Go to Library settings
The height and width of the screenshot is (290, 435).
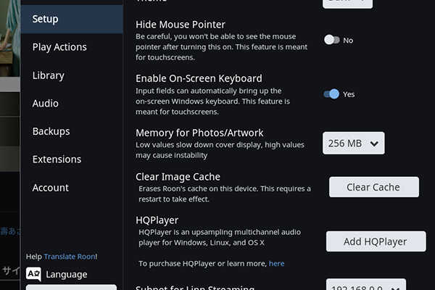point(49,75)
